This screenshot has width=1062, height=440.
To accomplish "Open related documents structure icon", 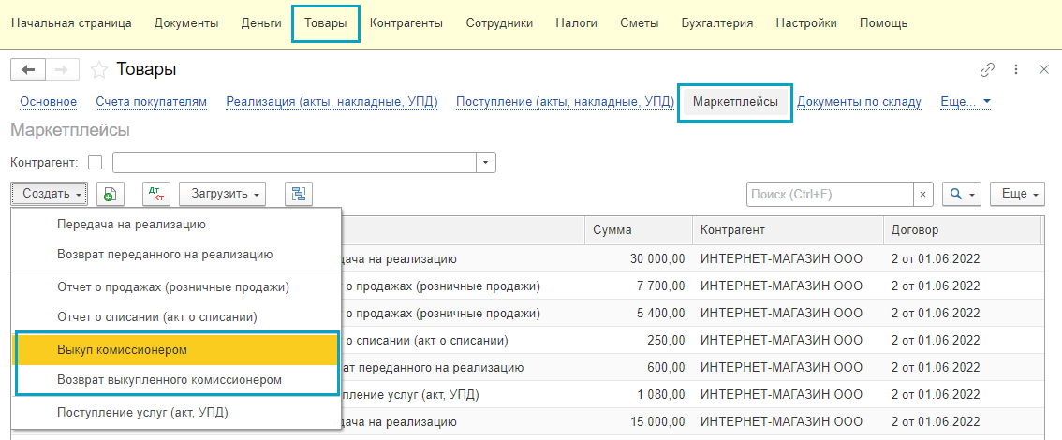I will click(x=299, y=194).
